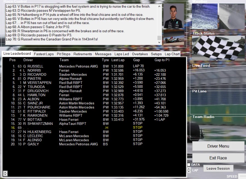This screenshot has height=179, width=246.
Task: Click the Lap 63 Ricciardo passes Verstappen message
Action: click(x=43, y=10)
